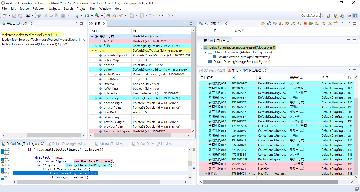Click the green Run button icon
The height and width of the screenshot is (192, 360).
(87, 16)
